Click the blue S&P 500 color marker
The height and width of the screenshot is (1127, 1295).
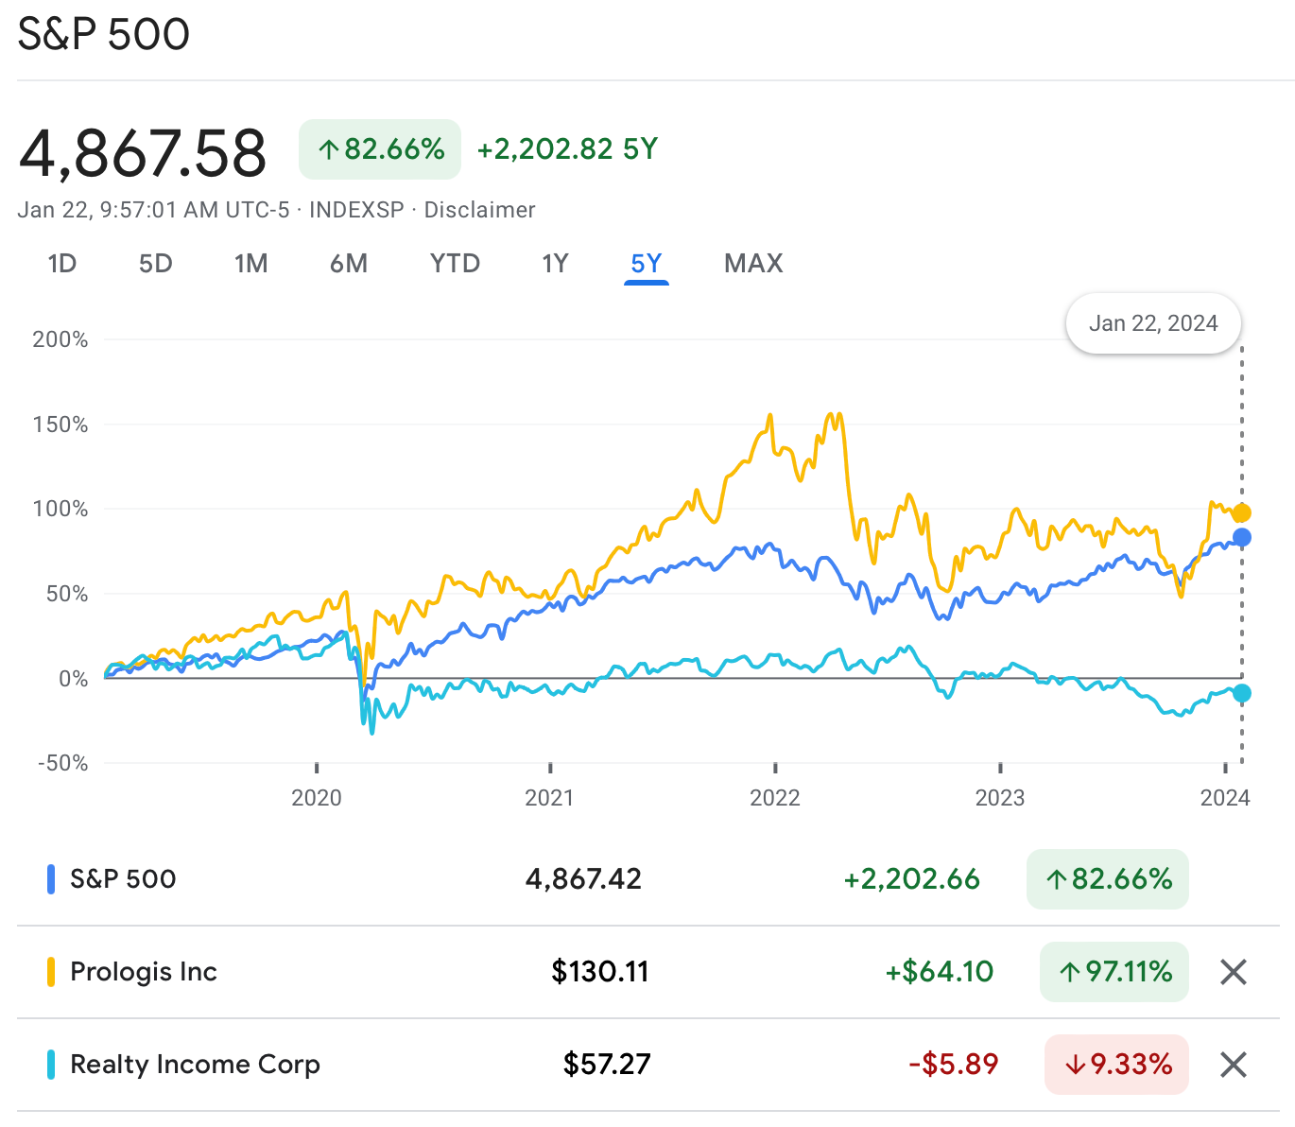(x=51, y=879)
